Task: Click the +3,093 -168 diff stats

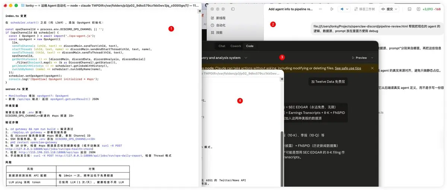Action: click(432, 9)
